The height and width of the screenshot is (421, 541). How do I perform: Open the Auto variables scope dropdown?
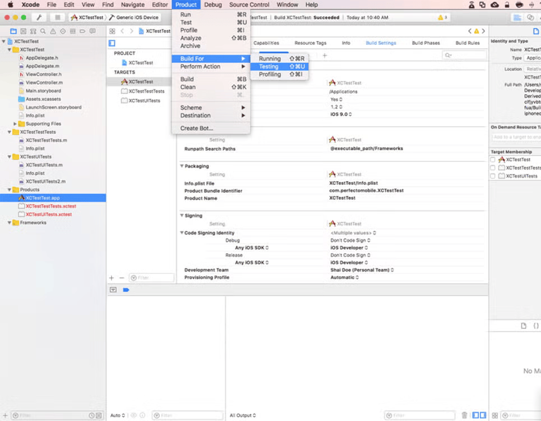pos(117,415)
